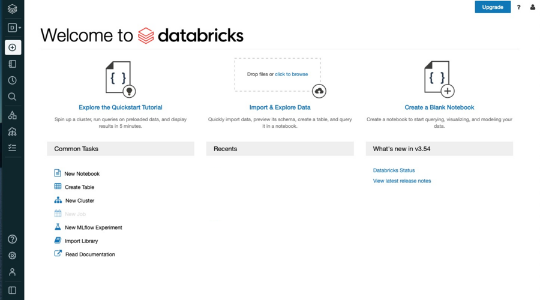The height and width of the screenshot is (300, 540).
Task: Click the Databricks logo icon in sidebar
Action: pyautogui.click(x=13, y=8)
